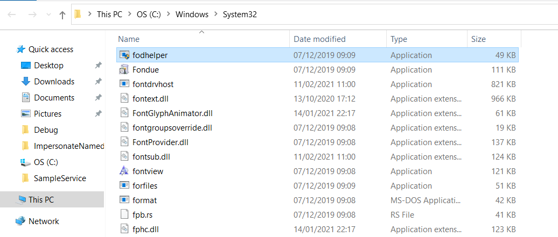Select the Fondue application icon
Image resolution: width=558 pixels, height=237 pixels.
124,69
